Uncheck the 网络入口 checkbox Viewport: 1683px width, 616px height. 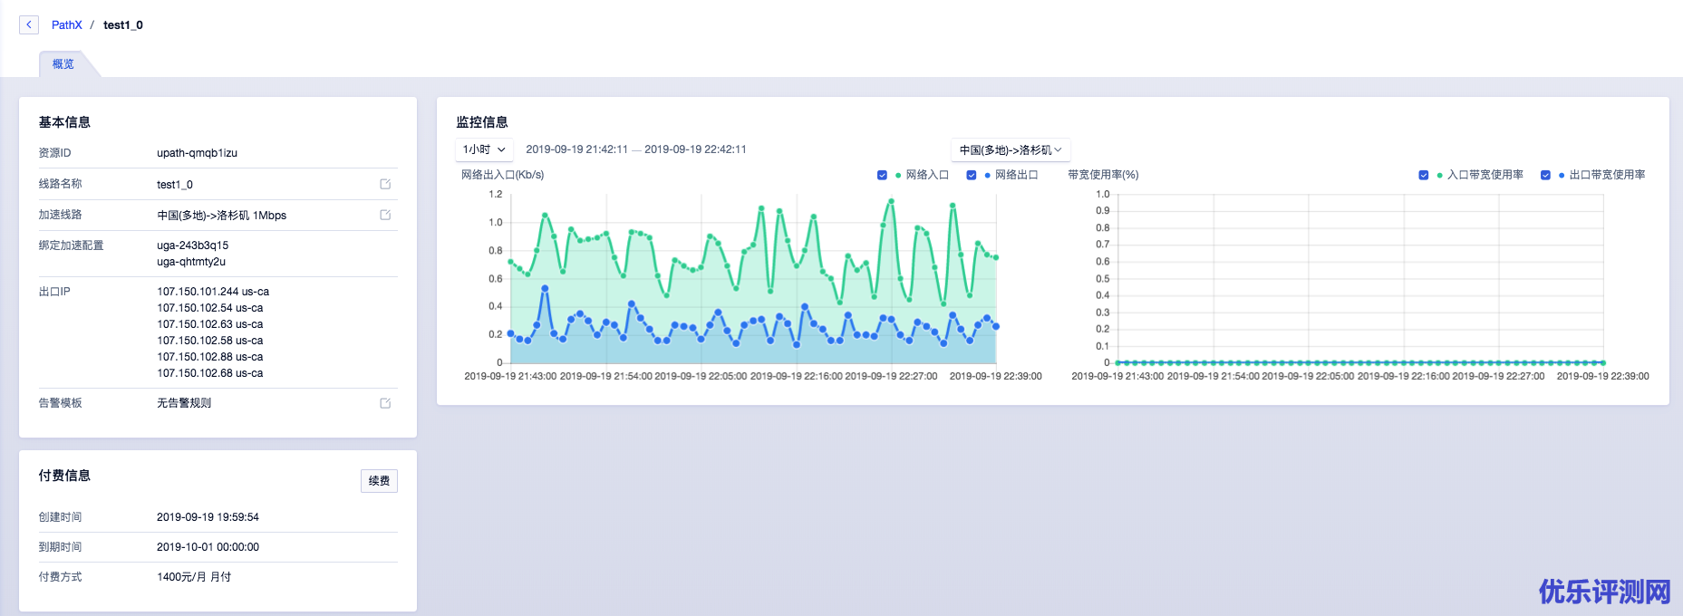click(882, 175)
